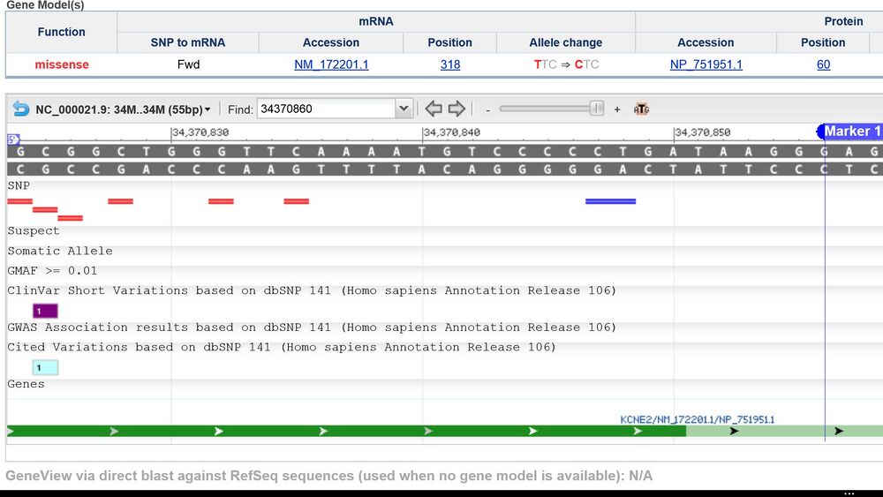Click the zoom out minus button
883x497 pixels.
pos(487,109)
